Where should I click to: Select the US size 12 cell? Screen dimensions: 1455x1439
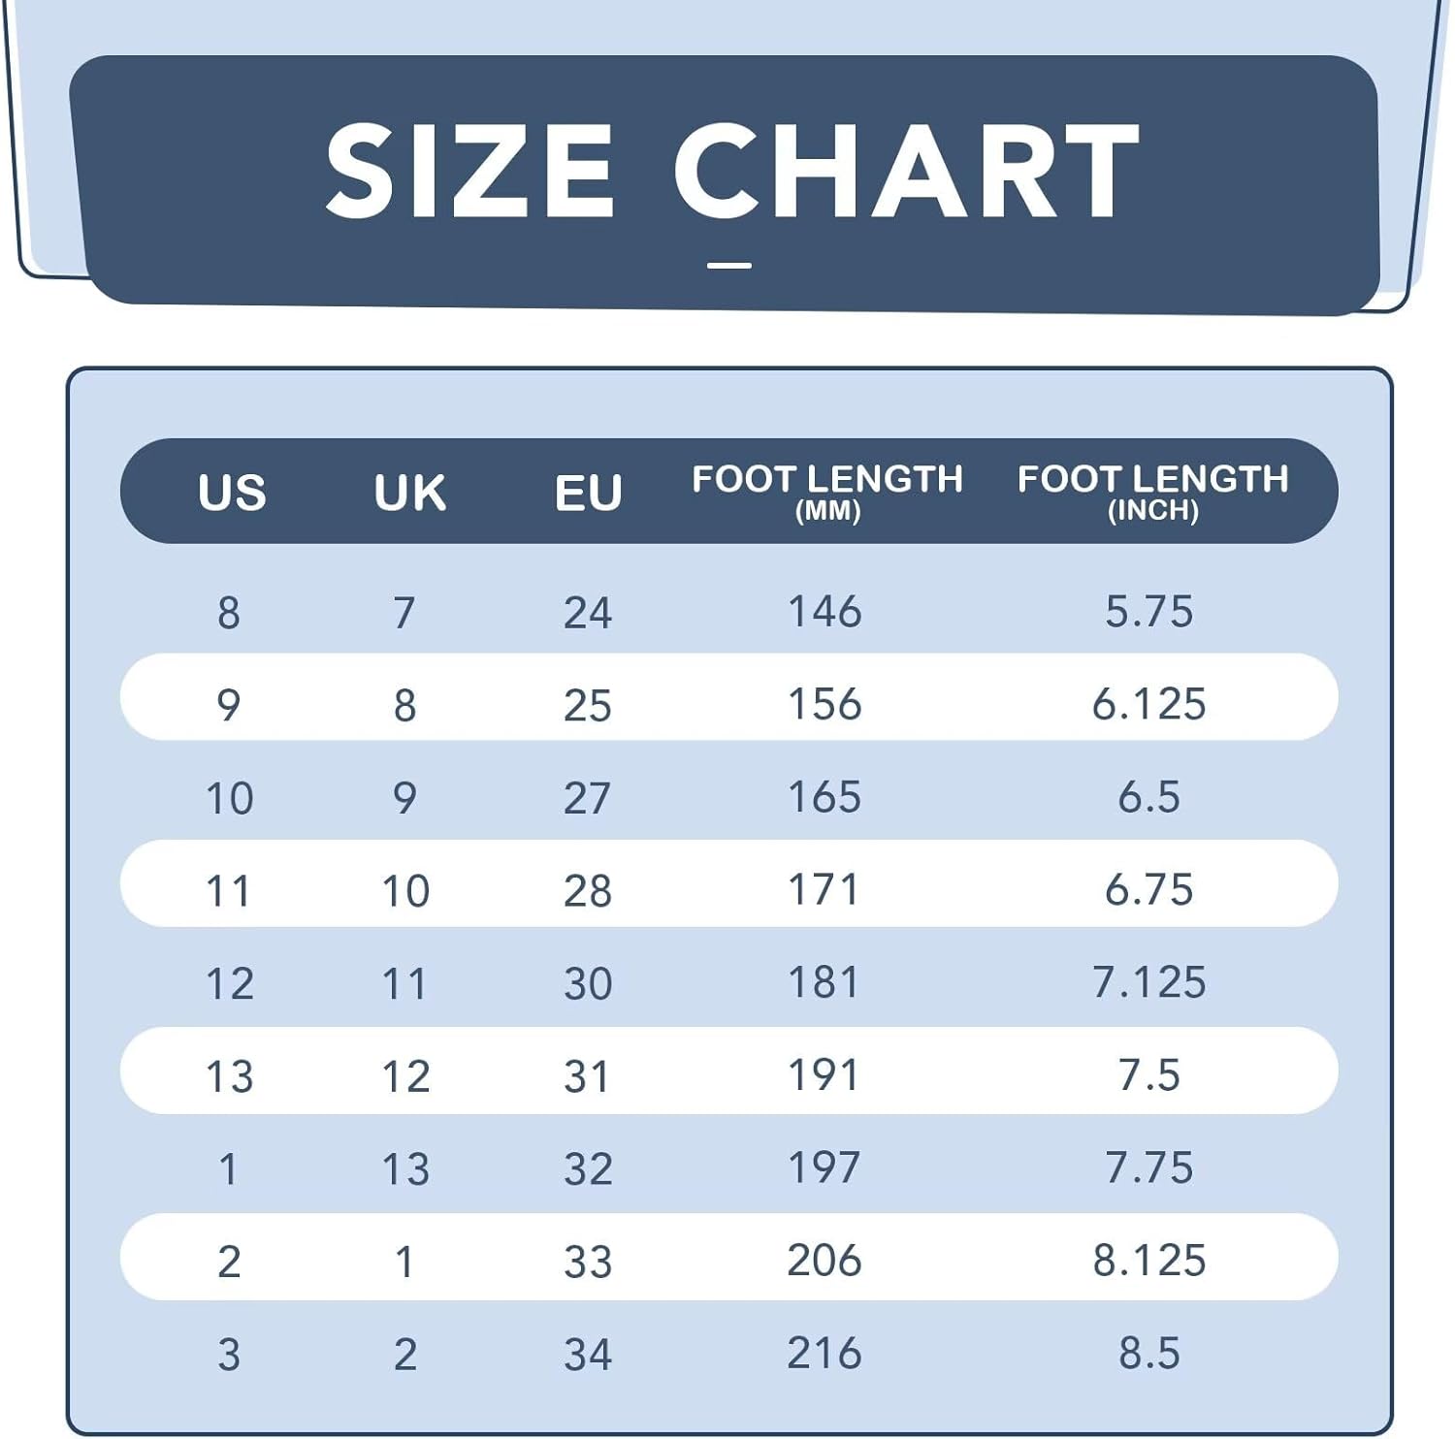point(230,983)
